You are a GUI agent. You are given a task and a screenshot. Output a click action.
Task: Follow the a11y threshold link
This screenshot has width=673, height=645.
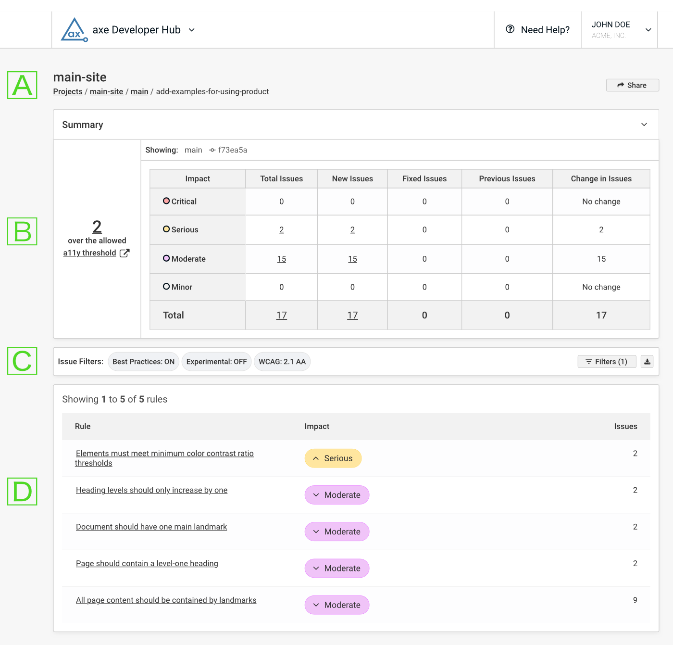90,253
